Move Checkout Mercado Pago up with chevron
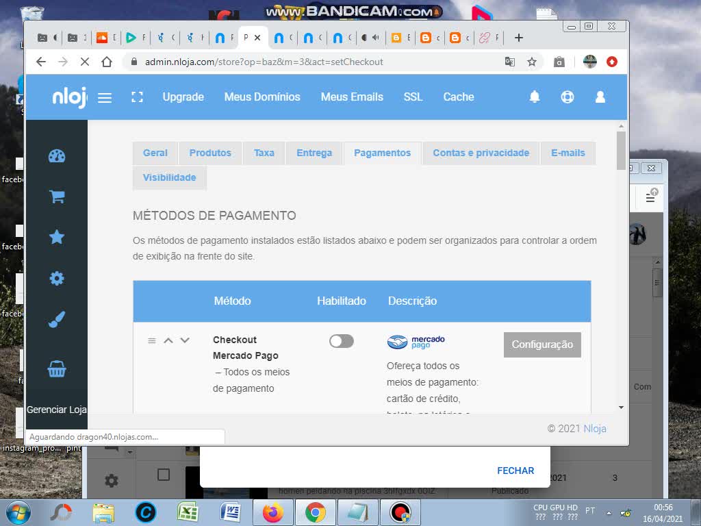701x526 pixels. (168, 340)
